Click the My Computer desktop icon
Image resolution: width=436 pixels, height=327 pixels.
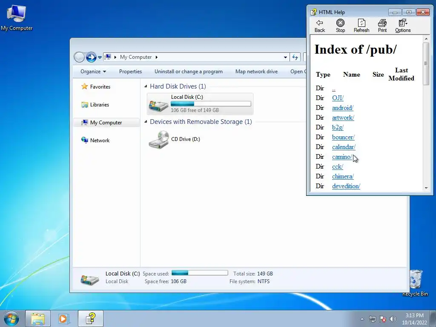click(x=17, y=18)
